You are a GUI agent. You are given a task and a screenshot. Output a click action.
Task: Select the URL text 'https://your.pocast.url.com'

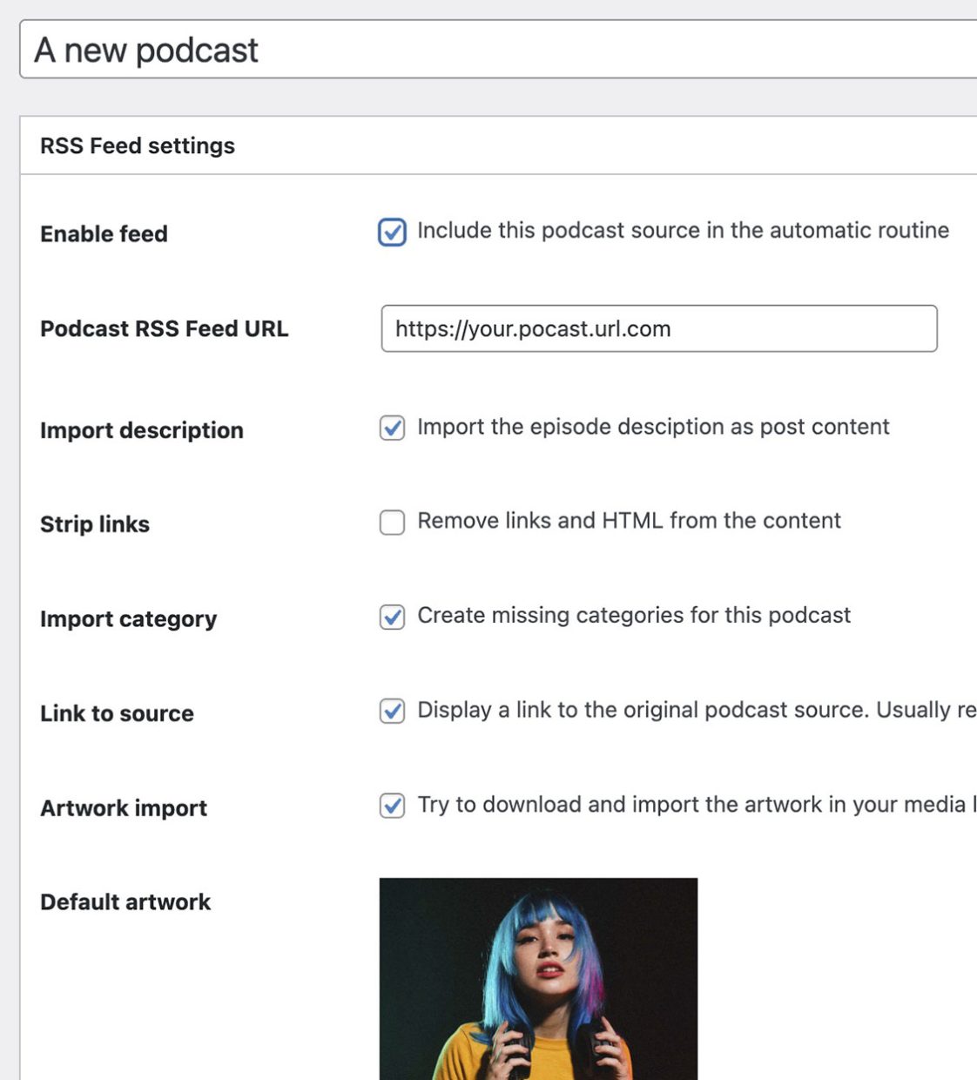533,329
